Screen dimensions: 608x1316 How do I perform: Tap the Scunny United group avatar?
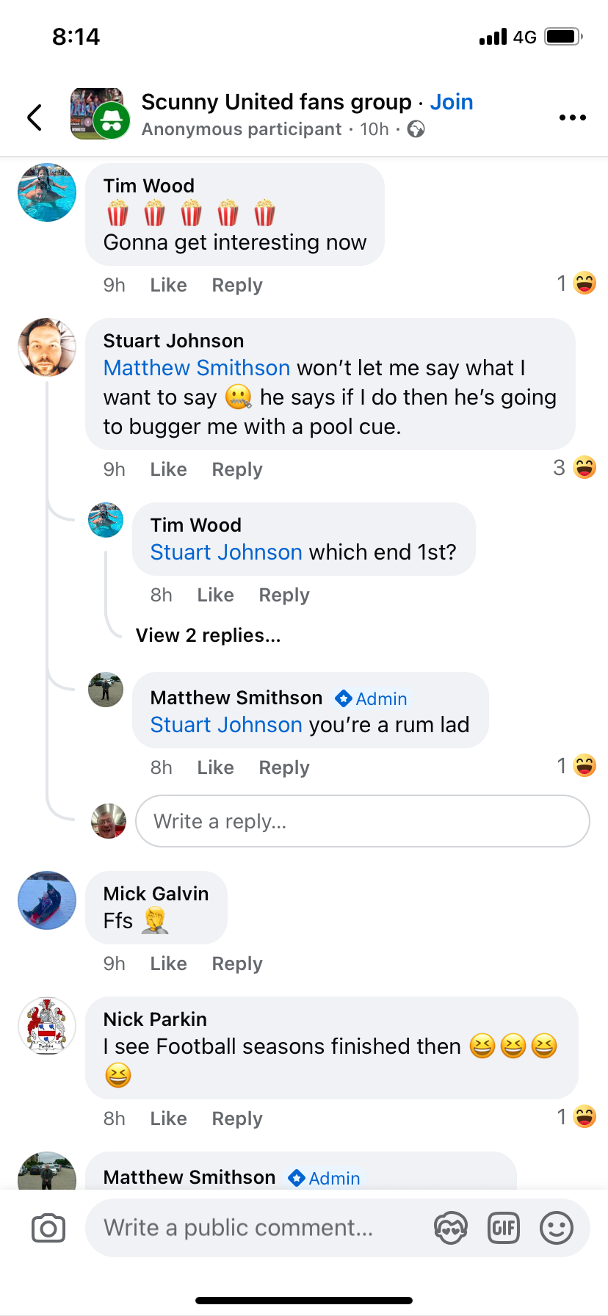tap(98, 114)
